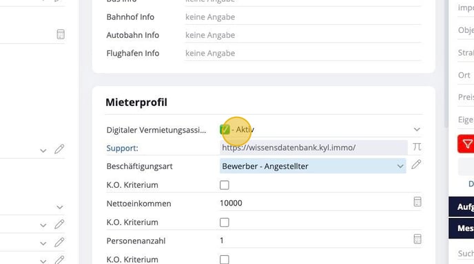Click the Personenanzahl value 1
This screenshot has height=264, width=474.
[x=222, y=241]
